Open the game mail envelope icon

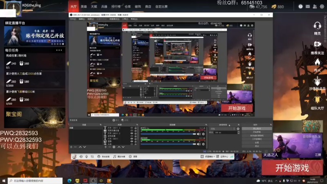click(308, 7)
